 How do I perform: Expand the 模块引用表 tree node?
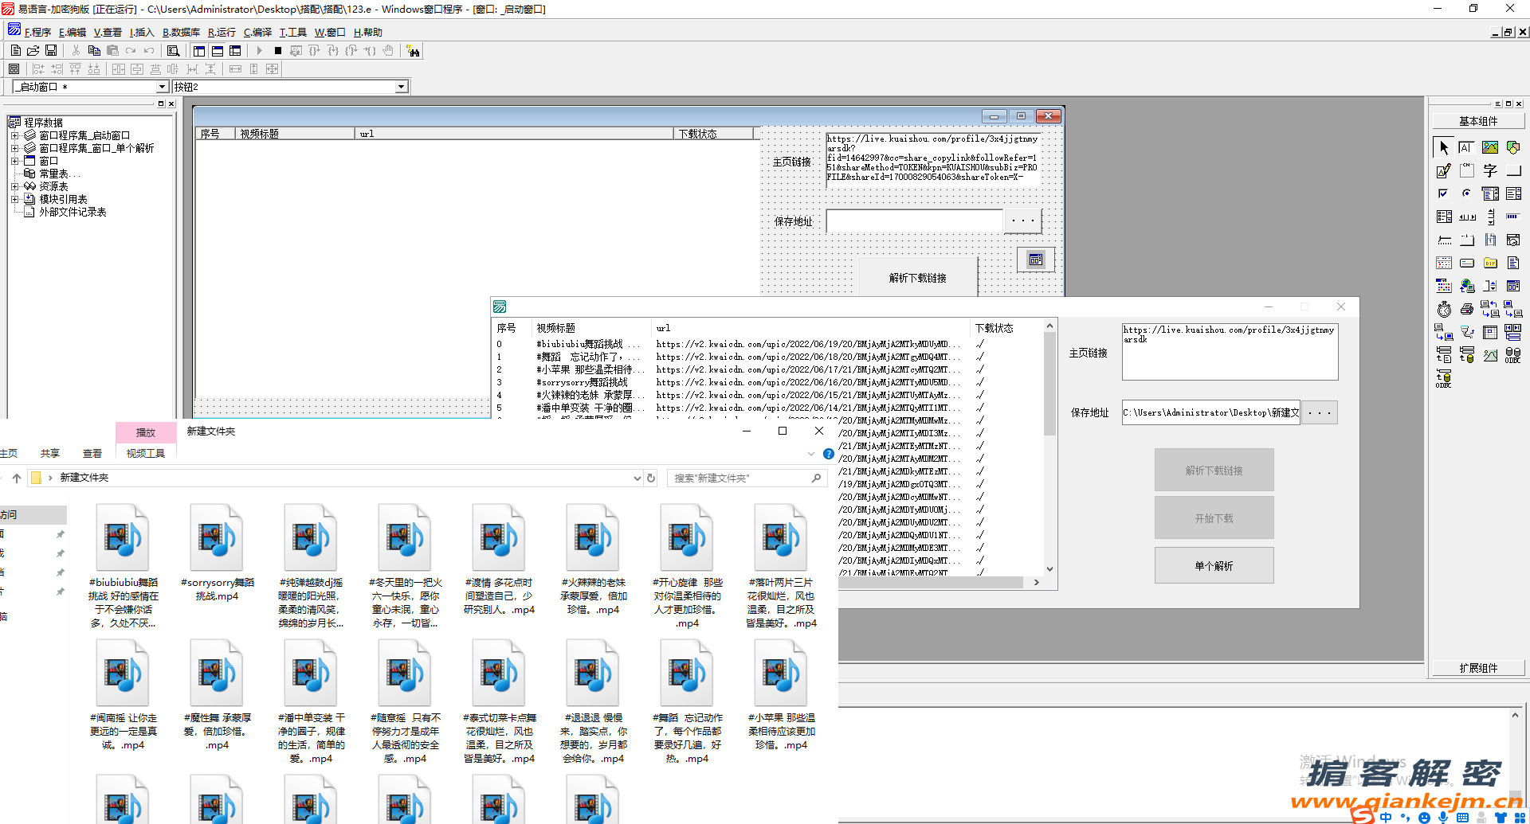pyautogui.click(x=14, y=199)
